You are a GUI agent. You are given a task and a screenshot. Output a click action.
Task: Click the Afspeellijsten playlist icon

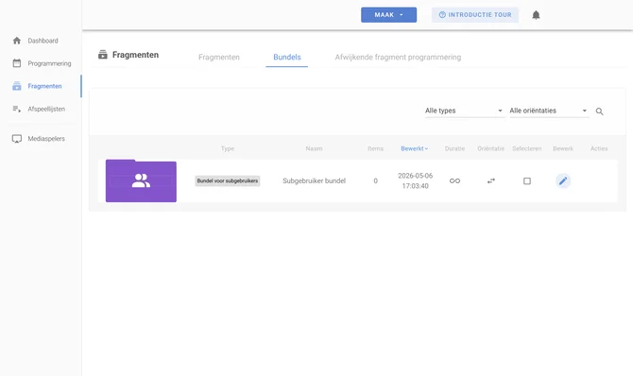[x=17, y=109]
